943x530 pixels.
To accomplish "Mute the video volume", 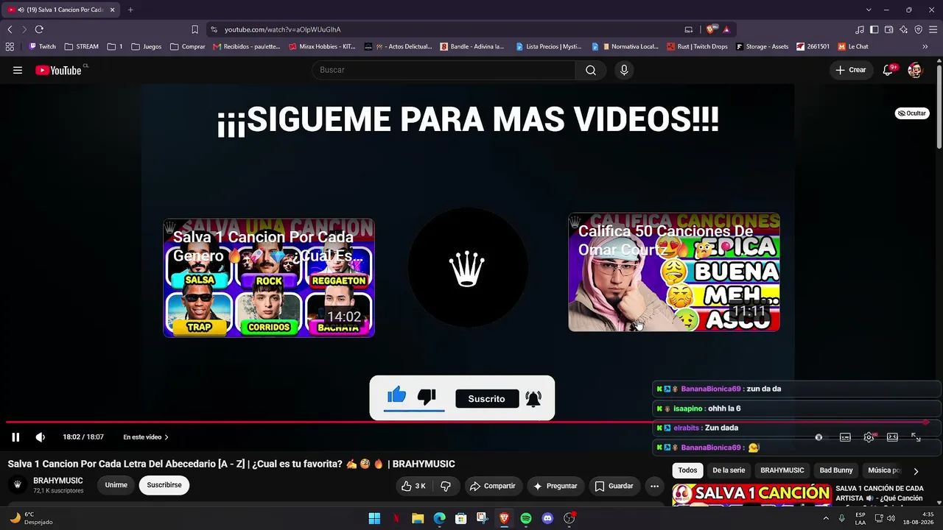I will (41, 437).
